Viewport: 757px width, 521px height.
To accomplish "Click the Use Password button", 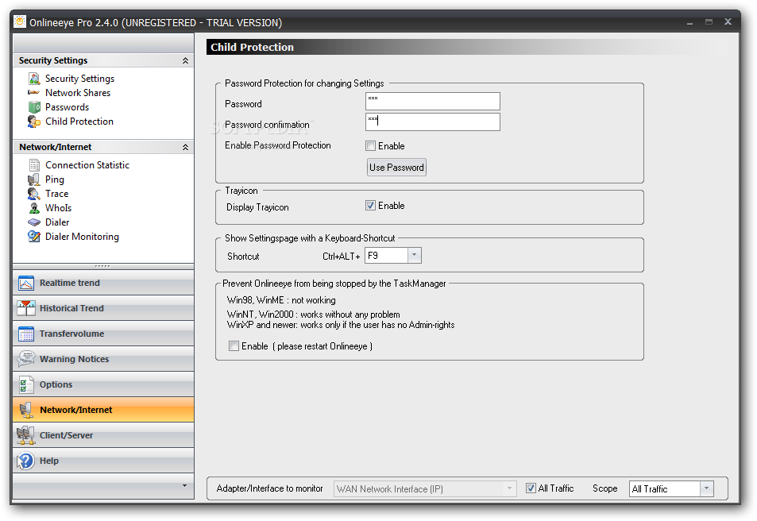I will (x=396, y=168).
